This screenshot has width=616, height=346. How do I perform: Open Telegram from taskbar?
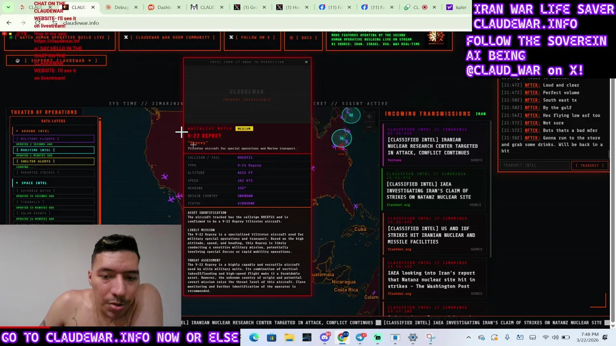(x=360, y=337)
